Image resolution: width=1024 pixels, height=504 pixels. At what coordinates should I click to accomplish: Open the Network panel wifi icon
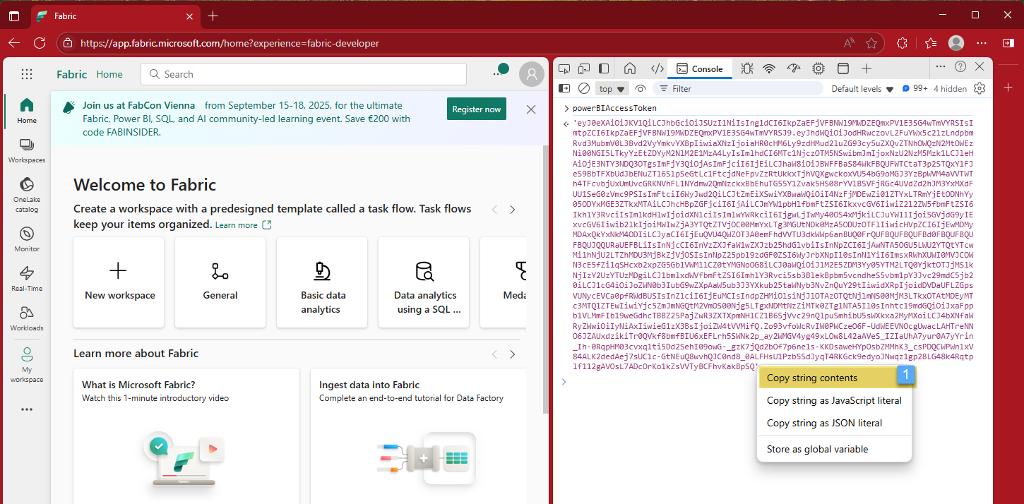point(770,68)
